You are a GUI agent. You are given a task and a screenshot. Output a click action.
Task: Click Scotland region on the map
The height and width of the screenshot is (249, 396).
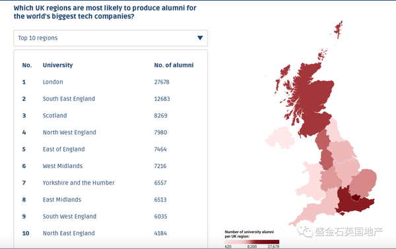(x=313, y=101)
